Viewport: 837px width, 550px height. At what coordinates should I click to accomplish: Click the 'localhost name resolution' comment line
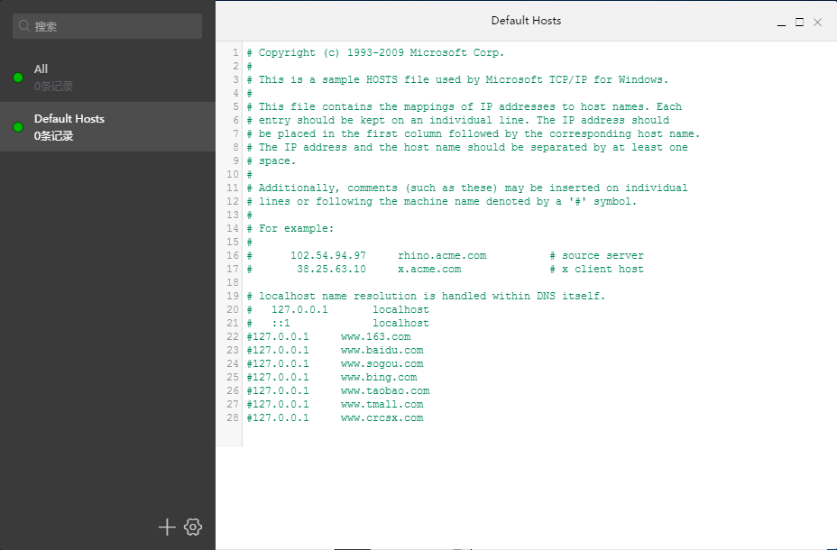point(426,296)
